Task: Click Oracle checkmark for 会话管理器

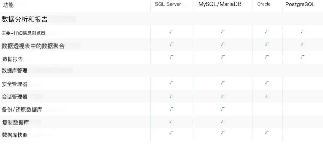Action: pos(267,96)
